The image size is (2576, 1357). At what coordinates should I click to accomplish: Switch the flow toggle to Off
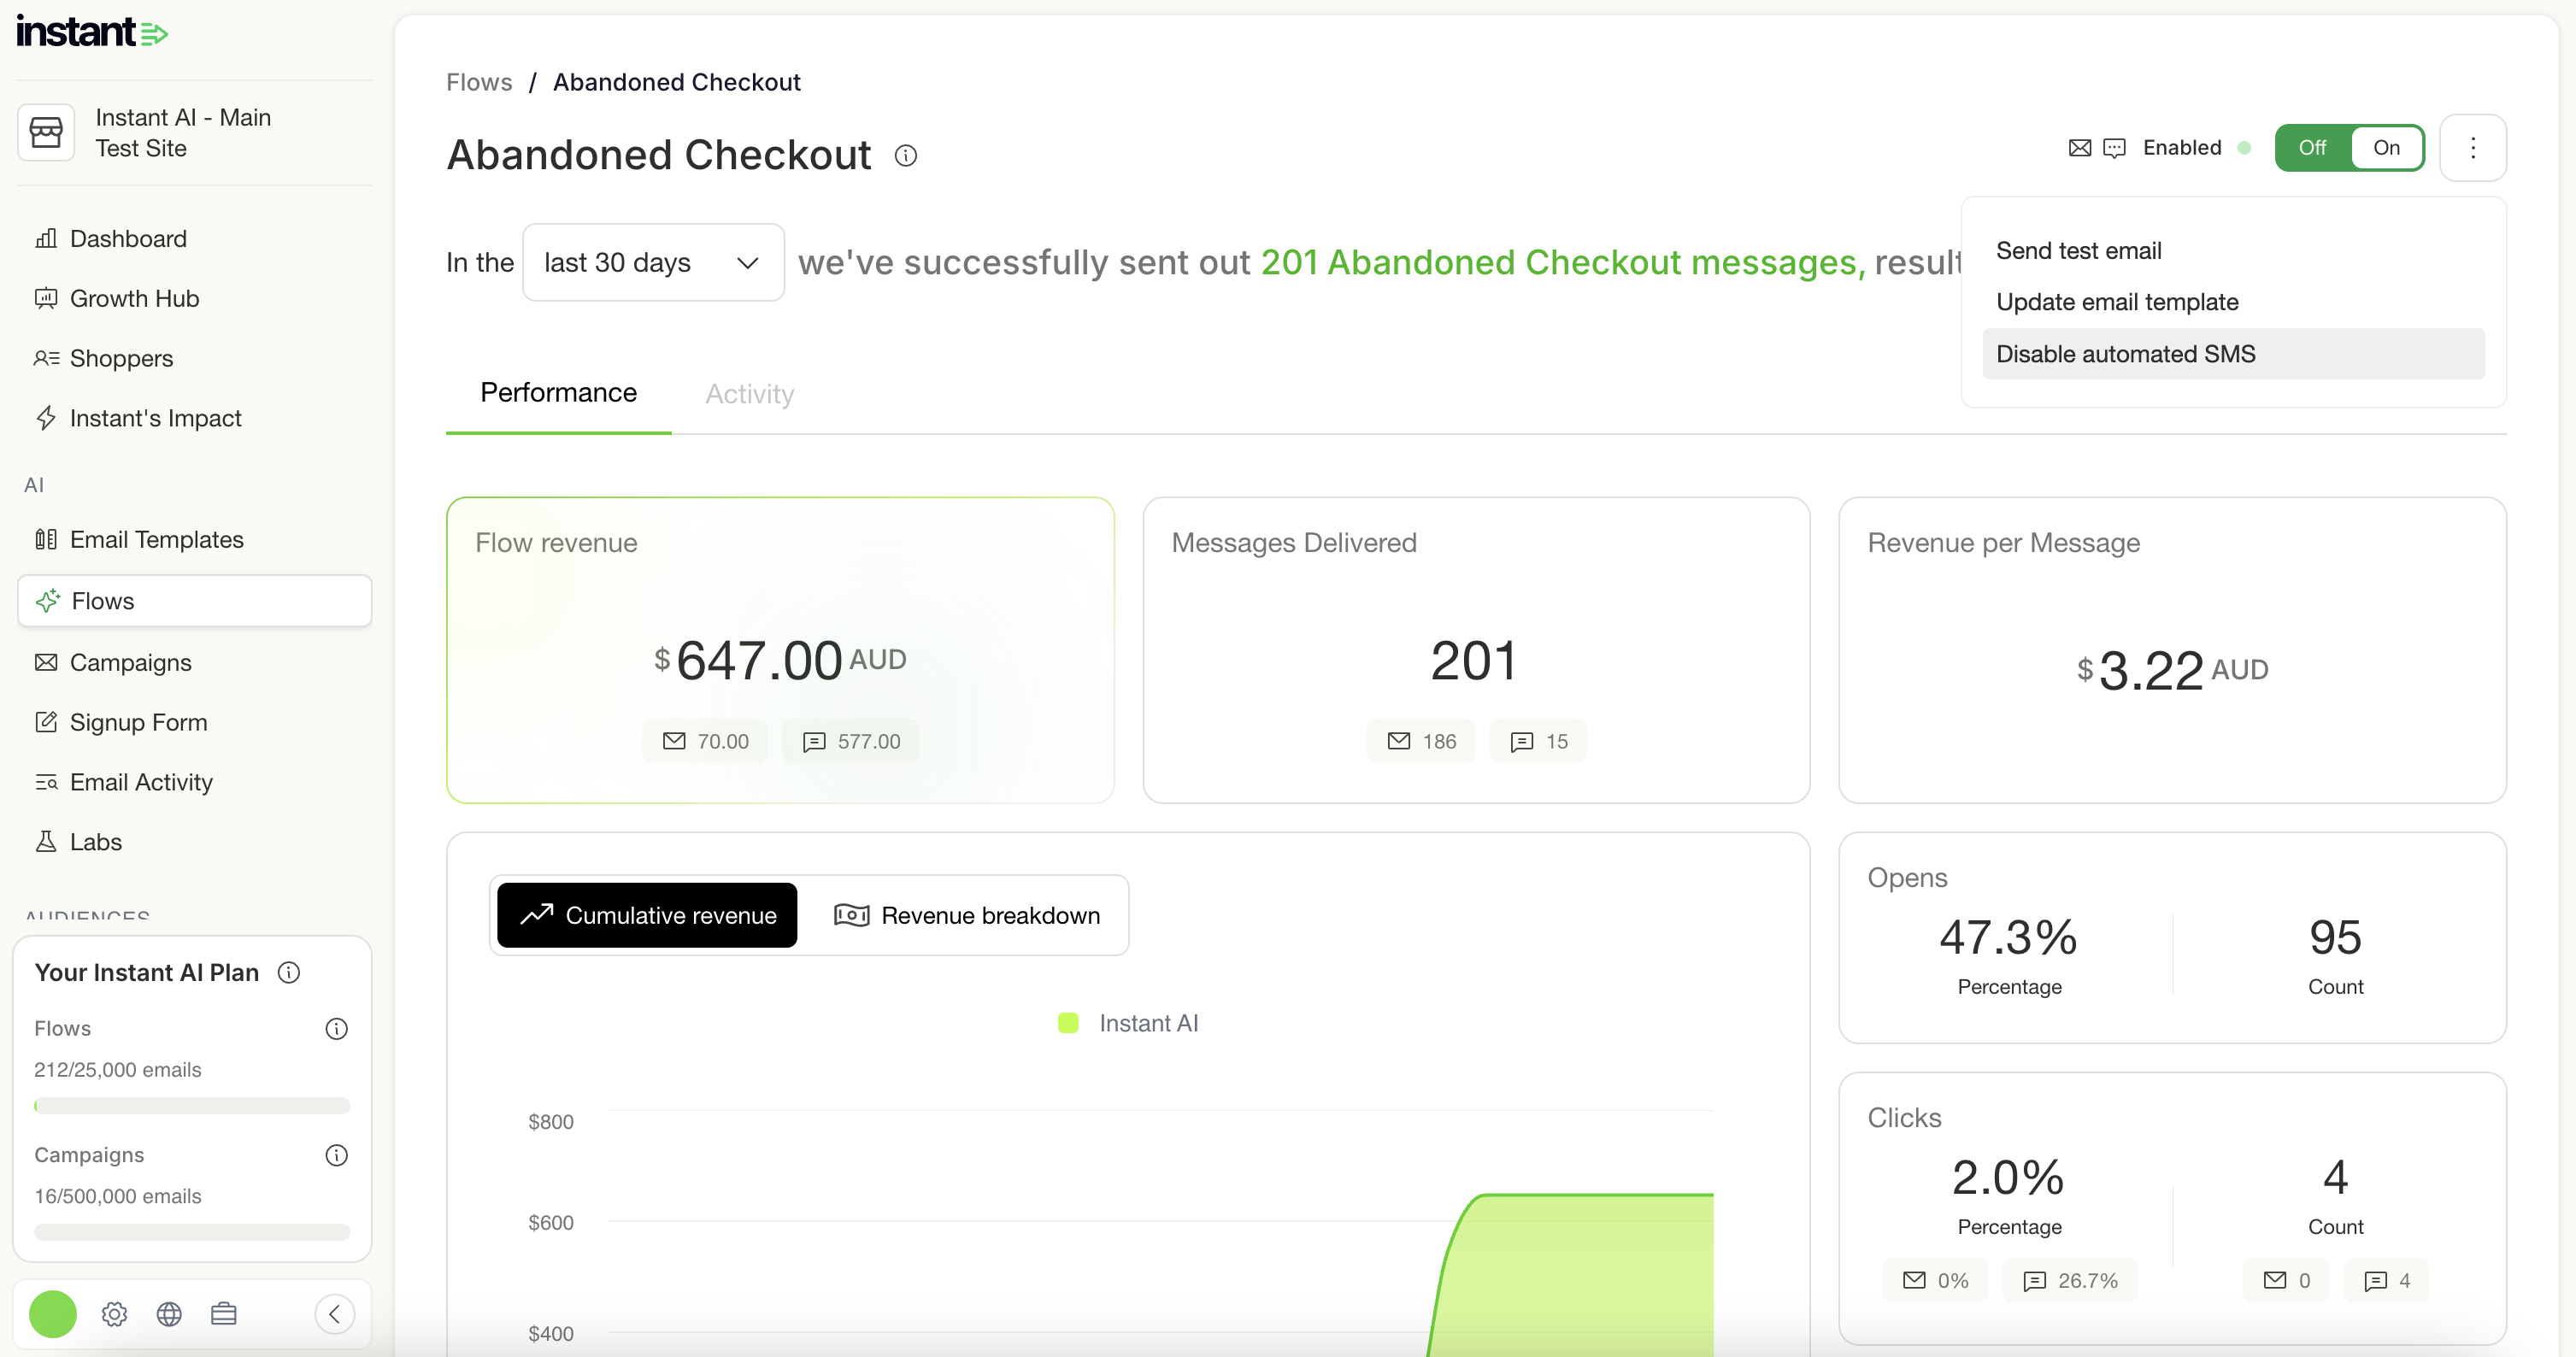(2312, 148)
